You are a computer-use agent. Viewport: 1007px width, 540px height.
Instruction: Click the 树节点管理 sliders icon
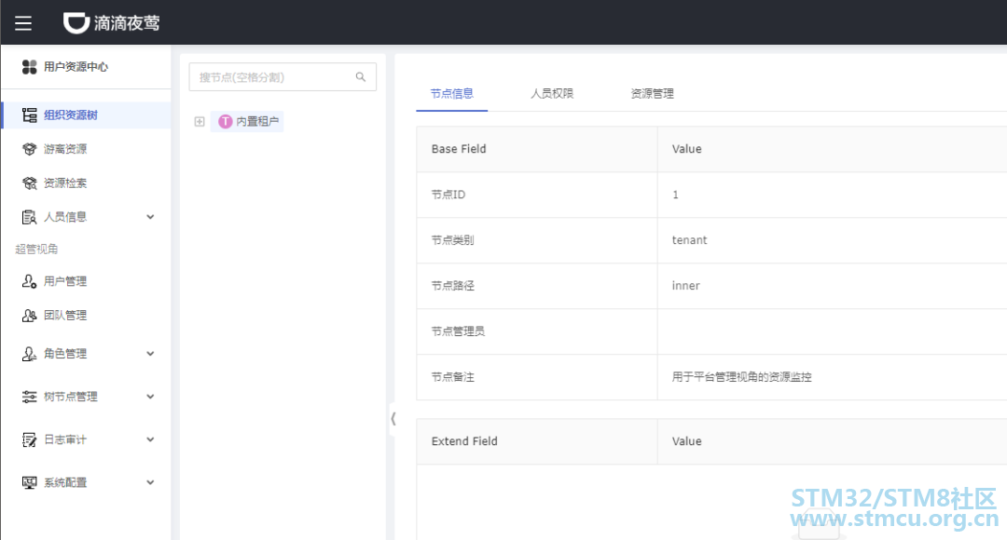[x=29, y=397]
